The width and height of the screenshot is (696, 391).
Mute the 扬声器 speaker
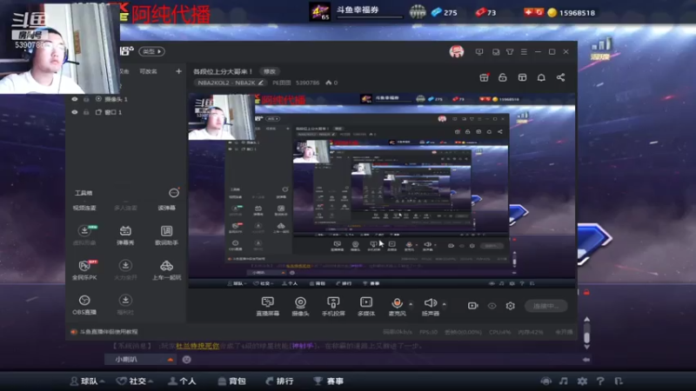click(x=430, y=306)
